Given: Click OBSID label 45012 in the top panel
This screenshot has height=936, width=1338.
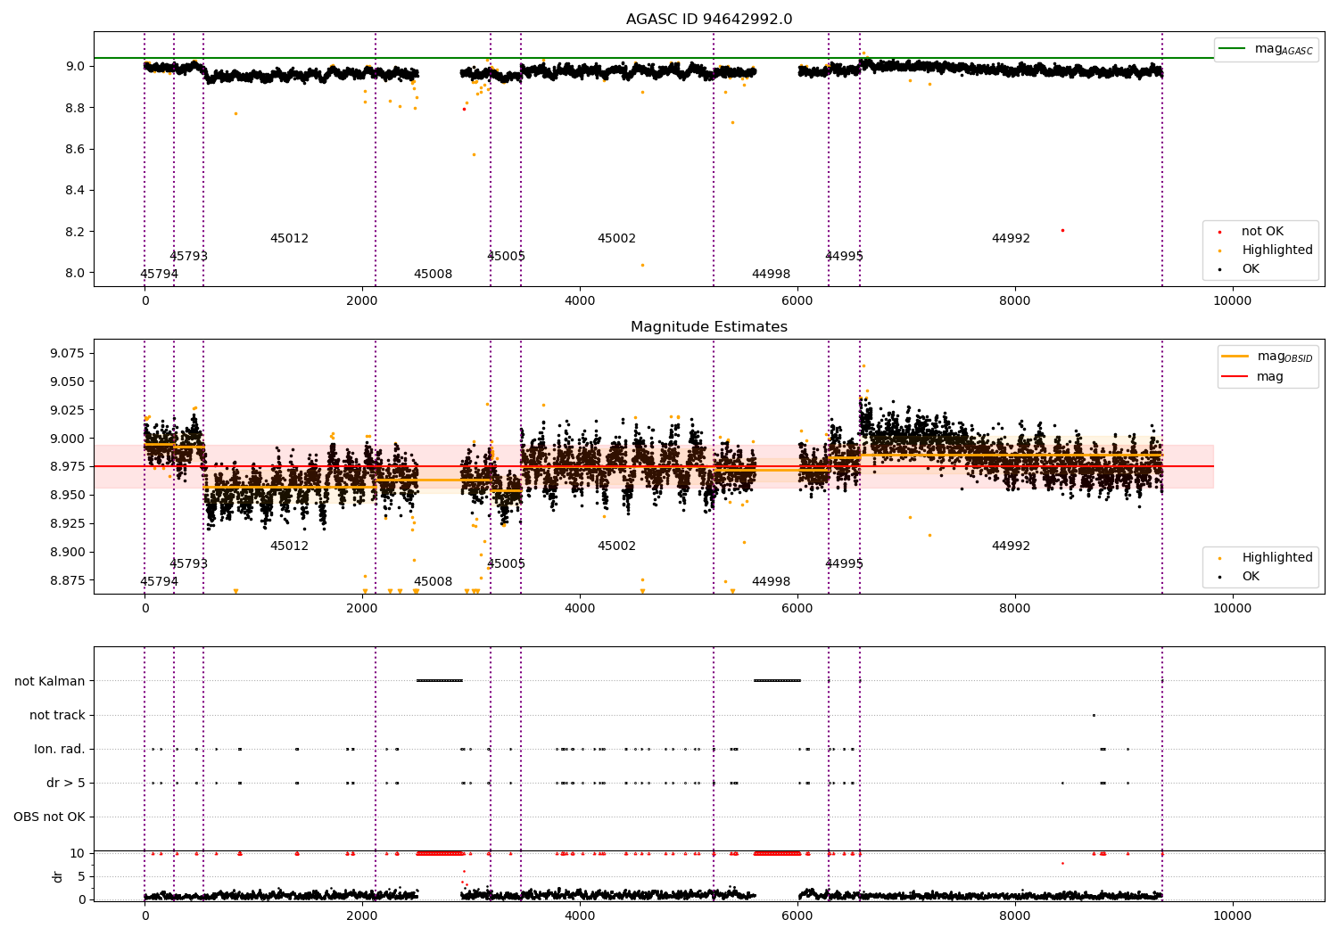Looking at the screenshot, I should pyautogui.click(x=289, y=238).
